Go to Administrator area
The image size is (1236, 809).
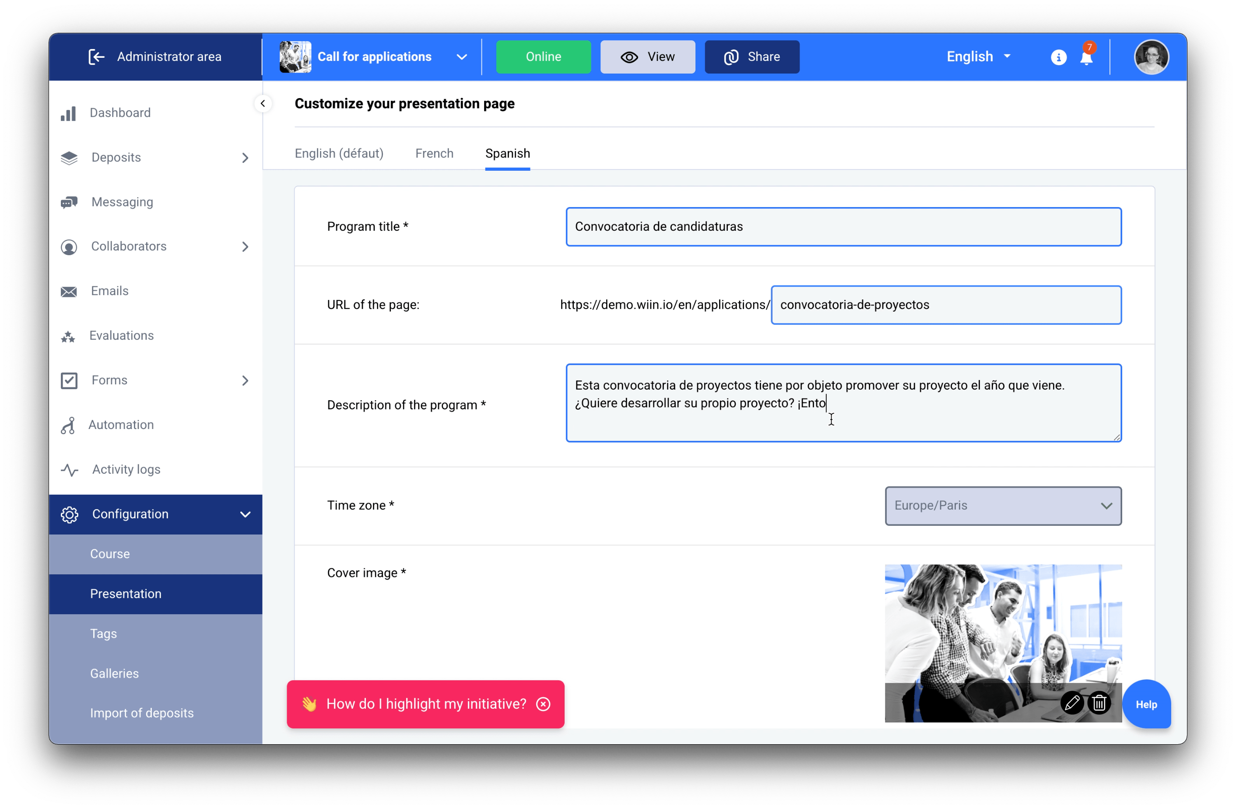click(x=155, y=56)
